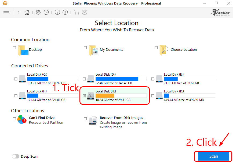Uncheck Local Disk (H:) checkbox
233x163 pixels.
(x=84, y=96)
